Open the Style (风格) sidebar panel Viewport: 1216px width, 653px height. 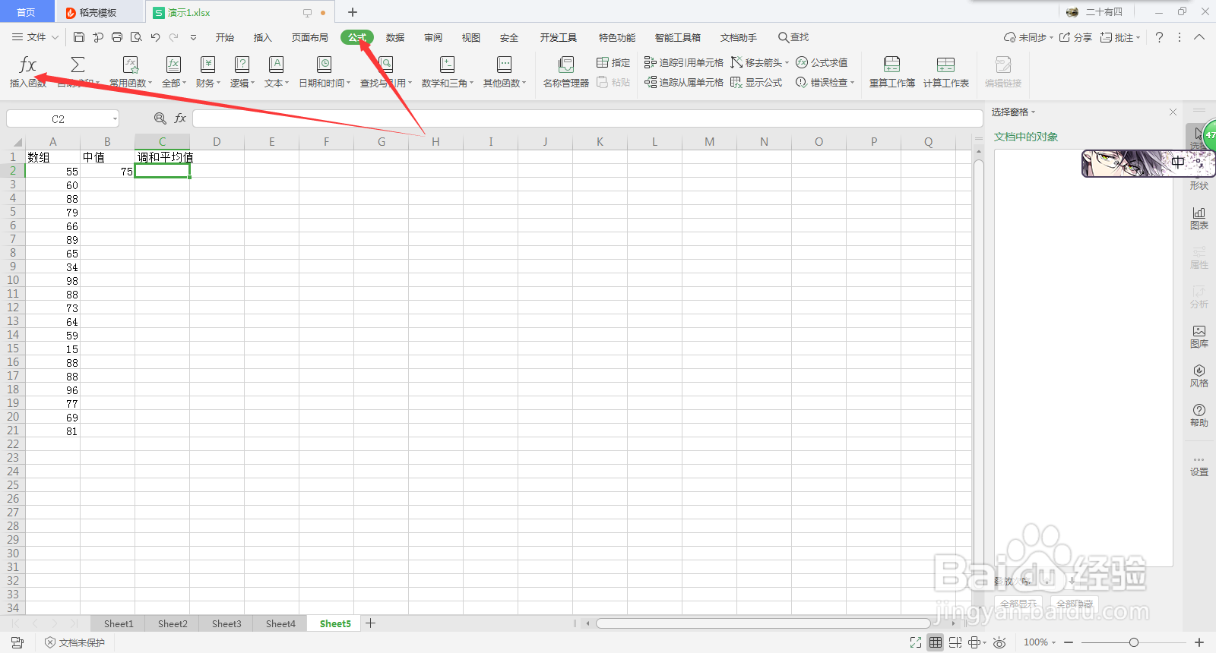pyautogui.click(x=1199, y=376)
